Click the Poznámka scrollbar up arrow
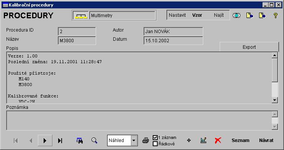 (275, 114)
